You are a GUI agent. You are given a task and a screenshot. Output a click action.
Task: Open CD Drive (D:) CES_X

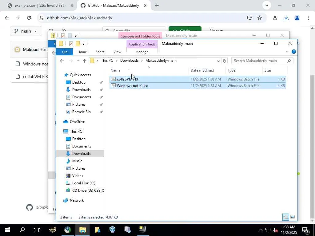(x=88, y=191)
